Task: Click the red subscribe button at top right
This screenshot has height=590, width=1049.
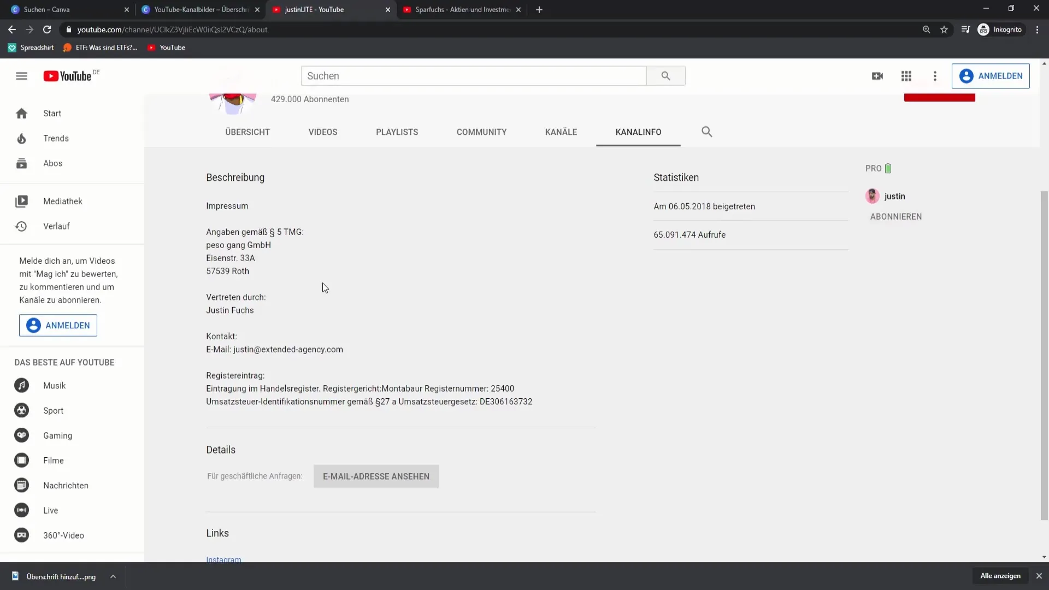Action: coord(939,97)
